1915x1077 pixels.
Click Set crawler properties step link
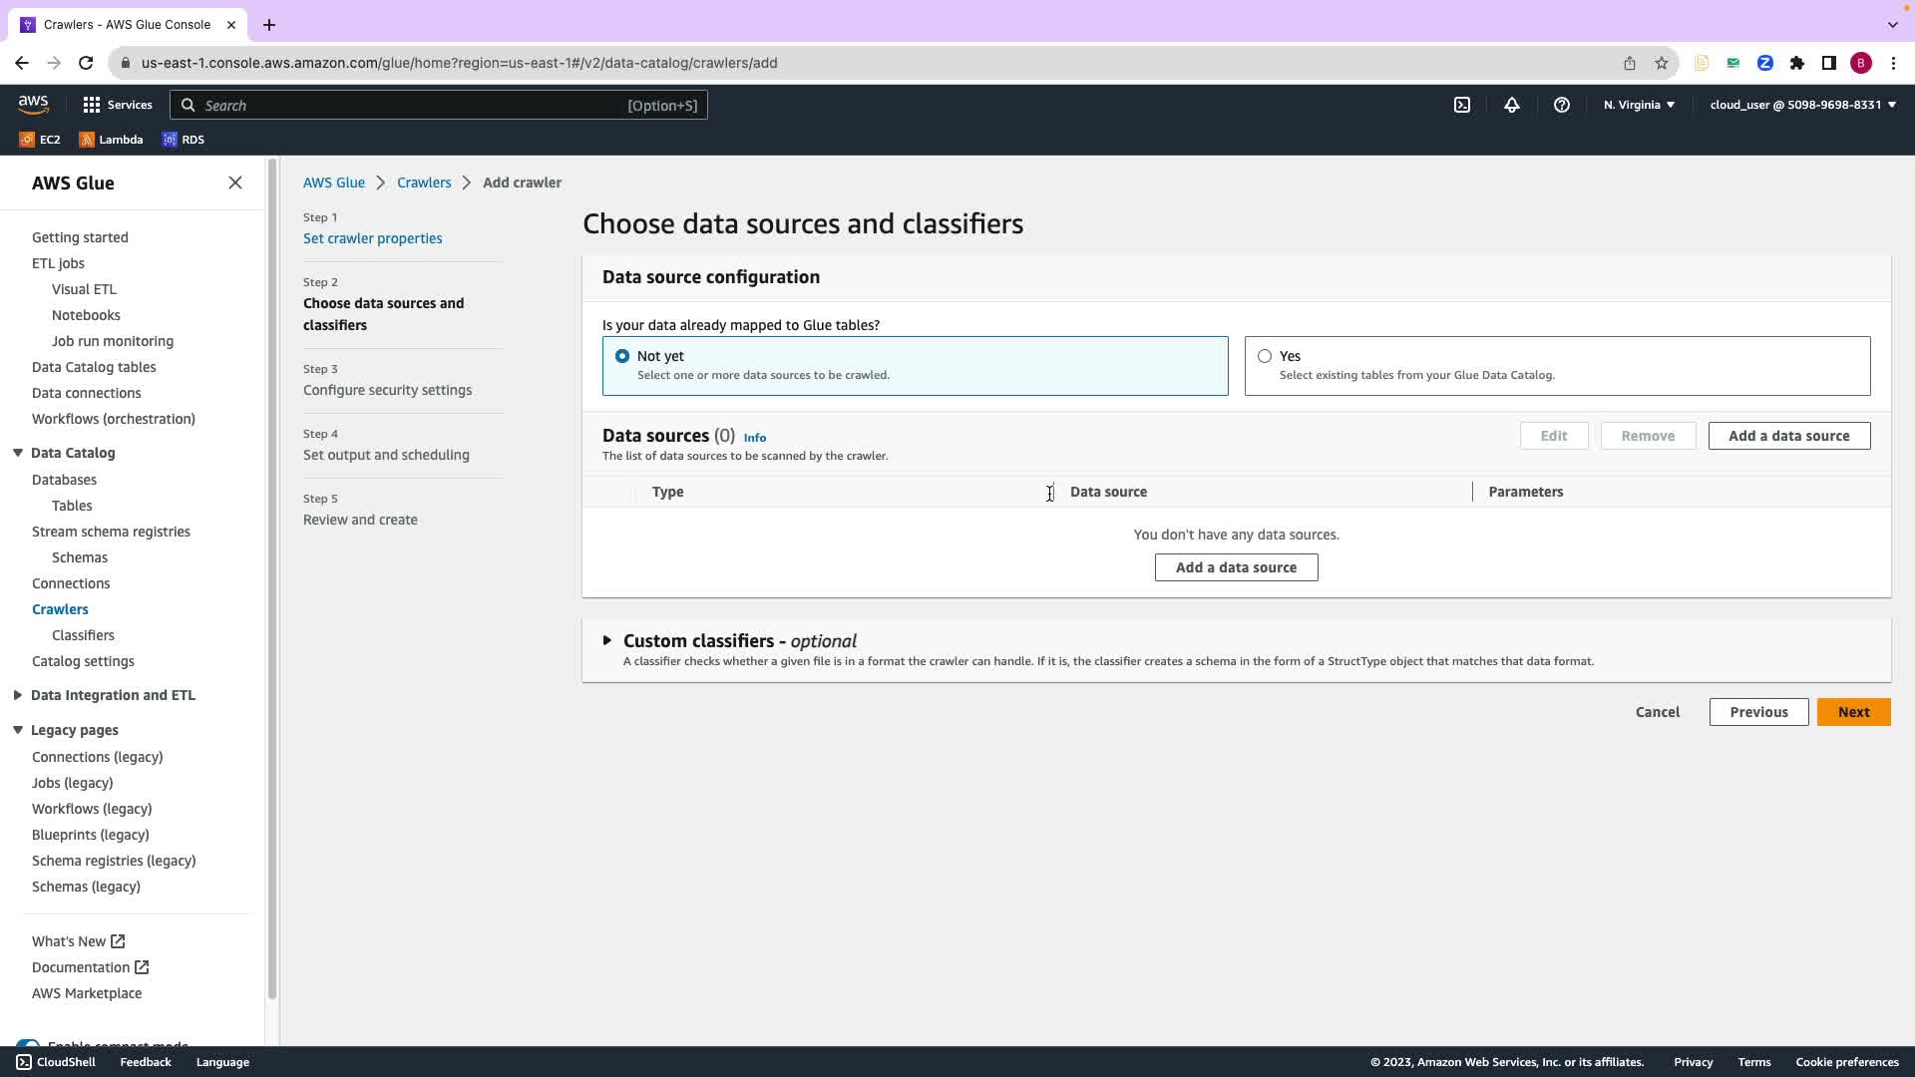(x=372, y=238)
